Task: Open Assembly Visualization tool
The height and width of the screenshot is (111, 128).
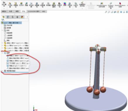Action: click(54, 5)
